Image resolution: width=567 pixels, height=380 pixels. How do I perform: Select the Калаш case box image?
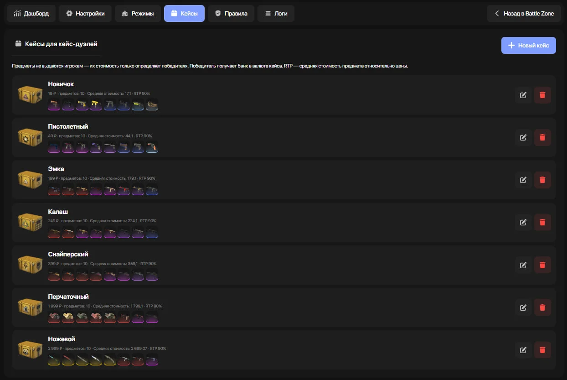pyautogui.click(x=30, y=222)
